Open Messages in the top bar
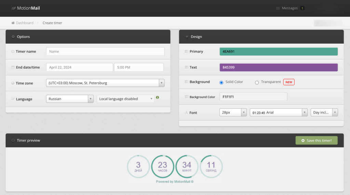This screenshot has width=350, height=195. coord(290,8)
